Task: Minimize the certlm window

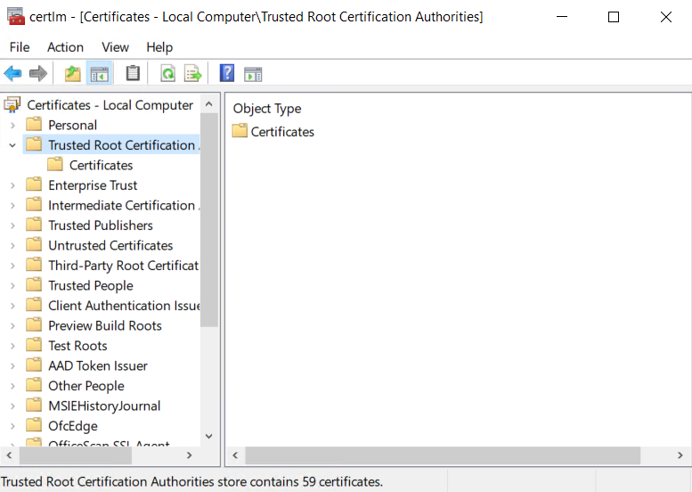Action: [562, 17]
